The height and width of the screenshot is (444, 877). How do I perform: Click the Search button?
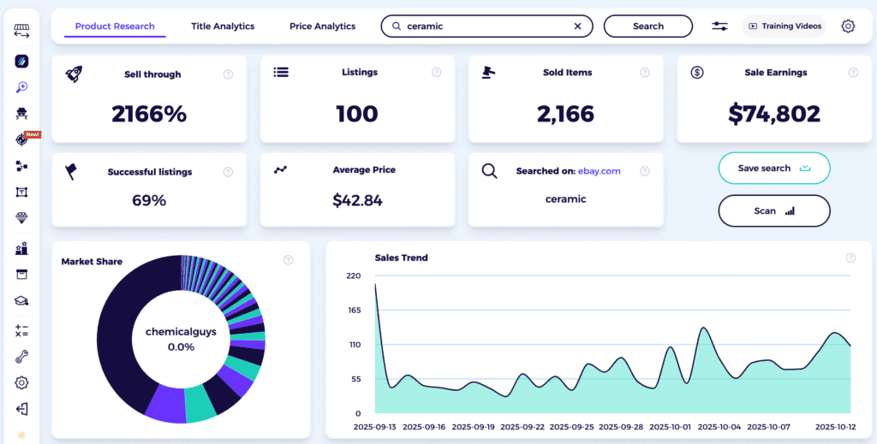(648, 27)
